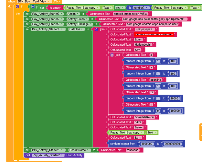The image size is (202, 162).
Task: Edit the 9999999999 upper limit number
Action: coord(173,144)
